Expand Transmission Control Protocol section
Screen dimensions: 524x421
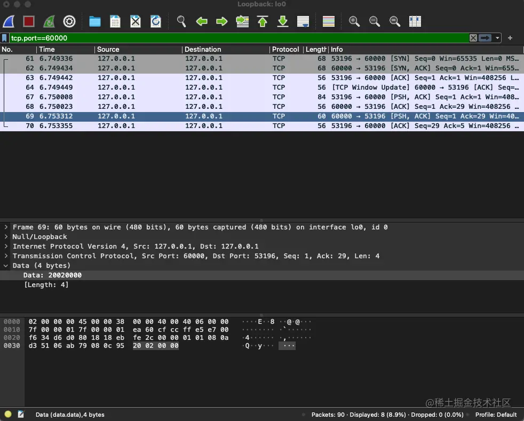6,256
